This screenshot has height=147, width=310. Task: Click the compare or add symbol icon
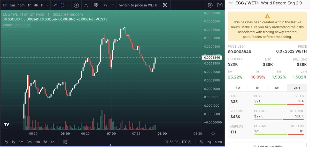click(x=76, y=5)
